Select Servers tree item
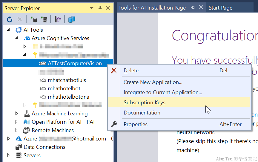This screenshot has height=162, width=258. (32, 155)
